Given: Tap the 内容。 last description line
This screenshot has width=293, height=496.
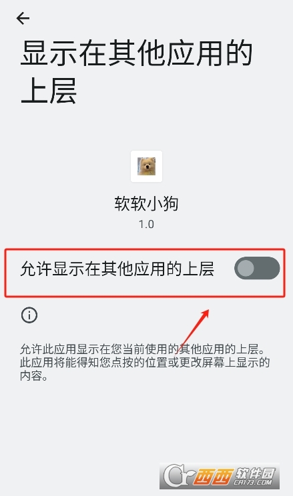Looking at the screenshot, I should tap(34, 376).
